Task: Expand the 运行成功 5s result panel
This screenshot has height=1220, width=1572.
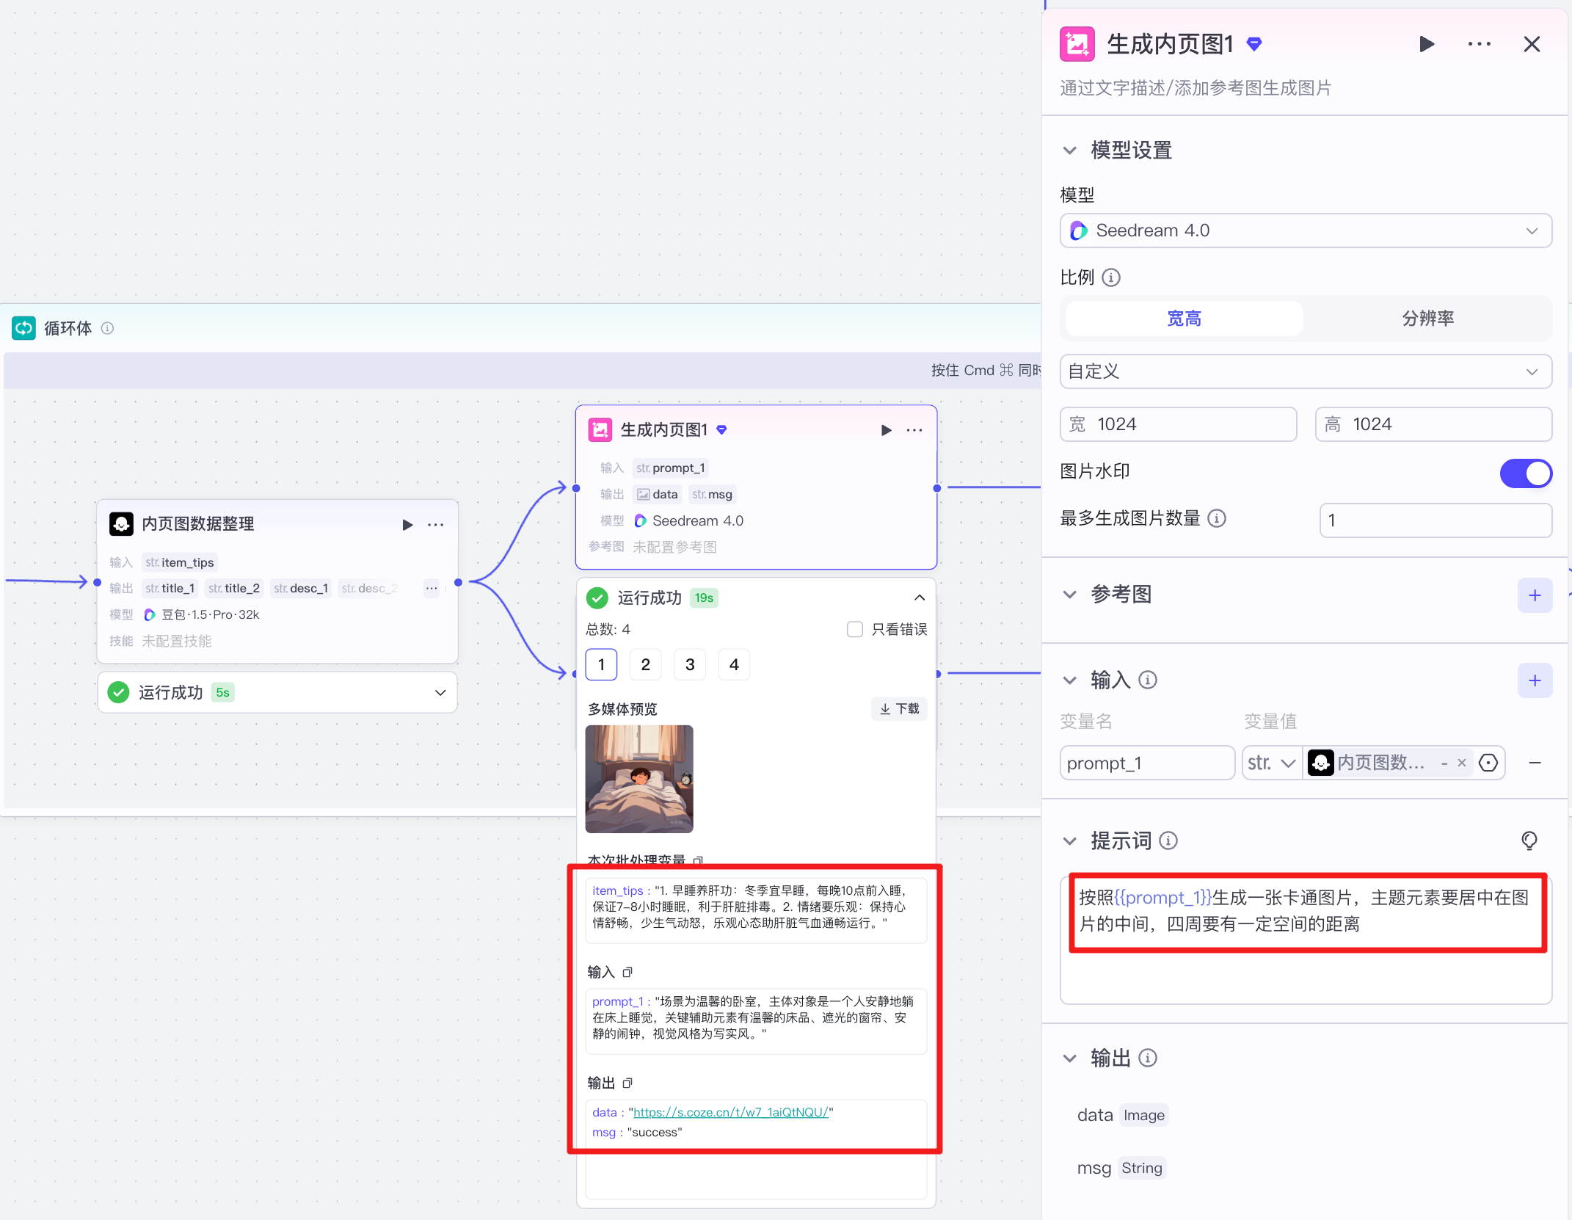Action: 440,692
